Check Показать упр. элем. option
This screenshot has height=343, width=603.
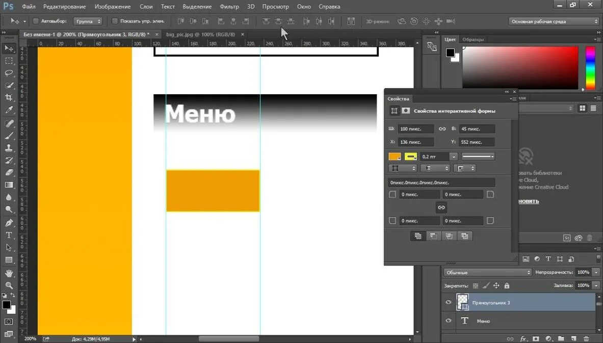[115, 21]
